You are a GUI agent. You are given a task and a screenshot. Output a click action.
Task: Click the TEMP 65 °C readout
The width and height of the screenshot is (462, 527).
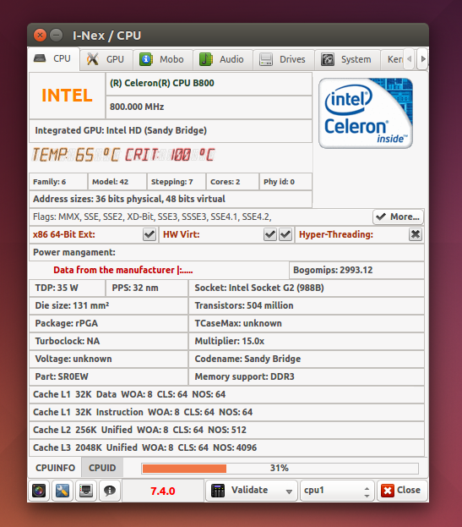click(76, 155)
